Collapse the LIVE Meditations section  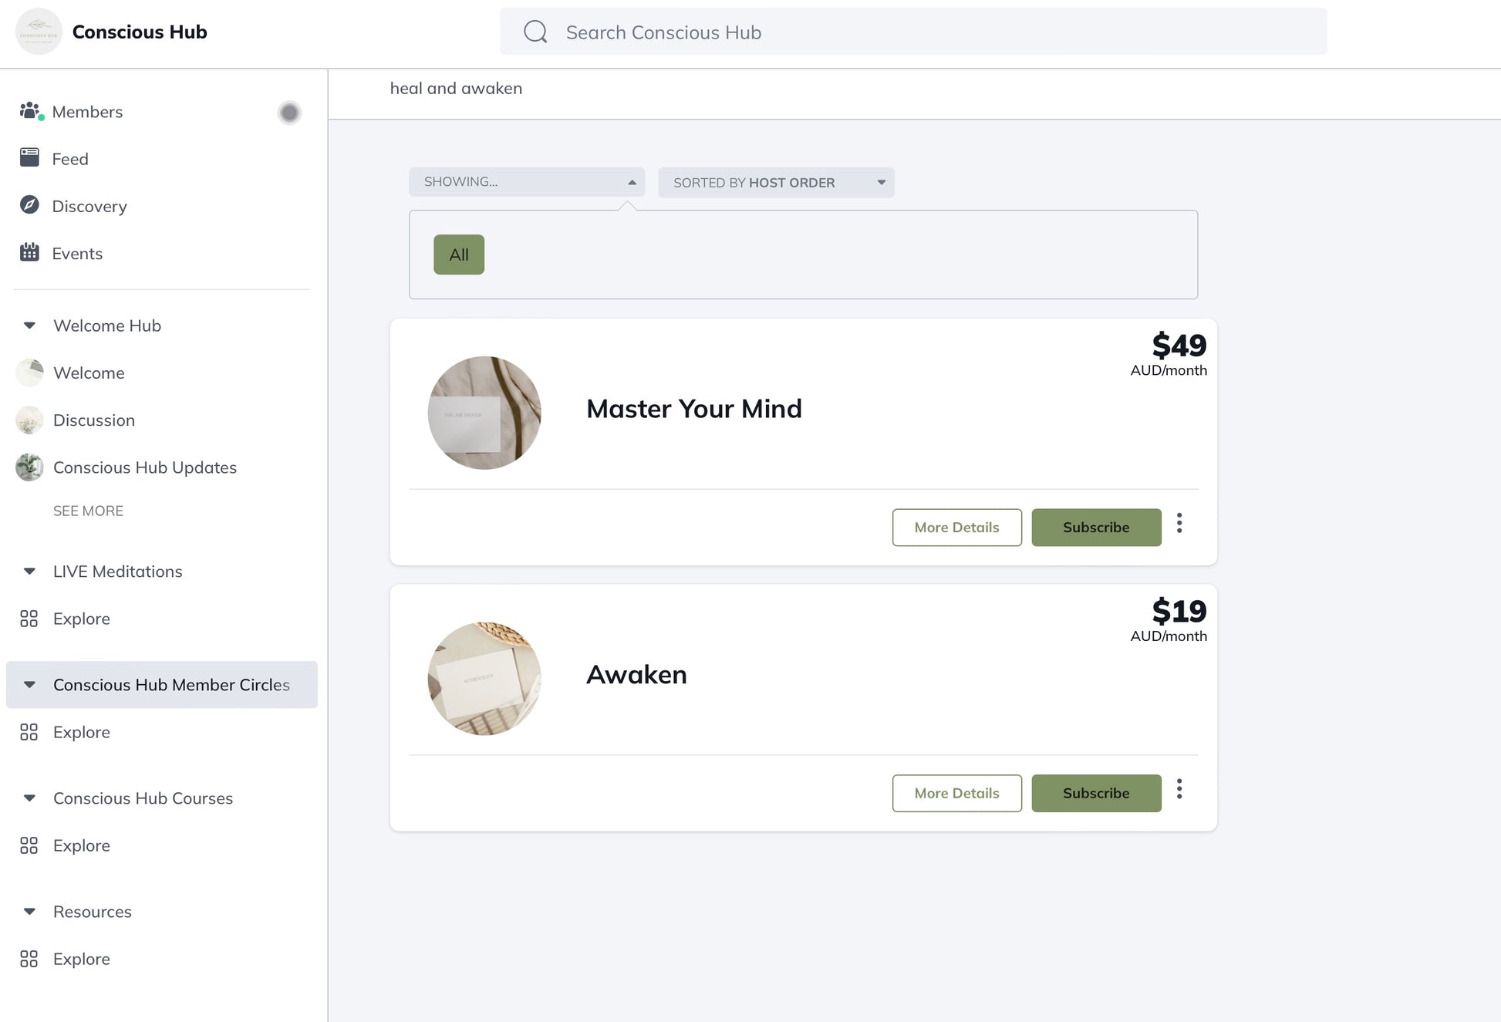click(29, 572)
